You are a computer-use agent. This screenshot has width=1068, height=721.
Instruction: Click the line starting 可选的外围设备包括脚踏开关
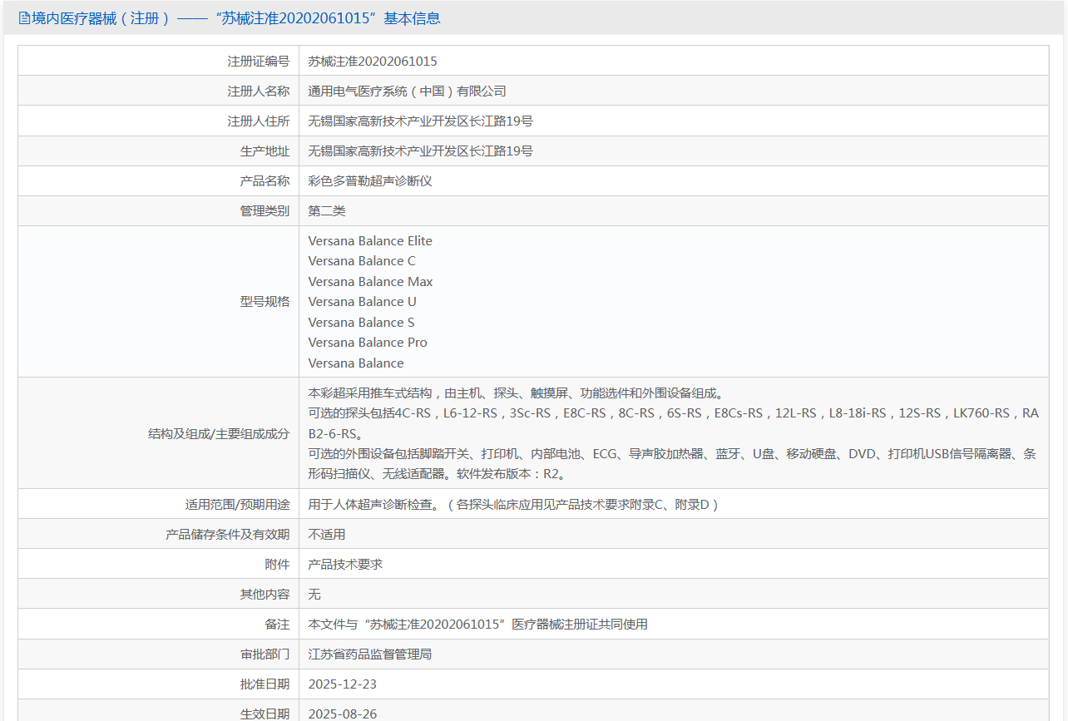point(672,454)
